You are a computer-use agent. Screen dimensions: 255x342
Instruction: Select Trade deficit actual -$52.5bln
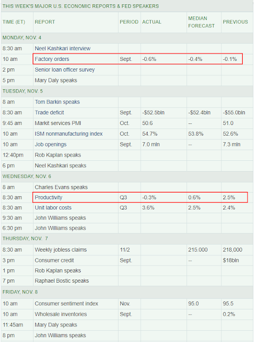click(153, 113)
